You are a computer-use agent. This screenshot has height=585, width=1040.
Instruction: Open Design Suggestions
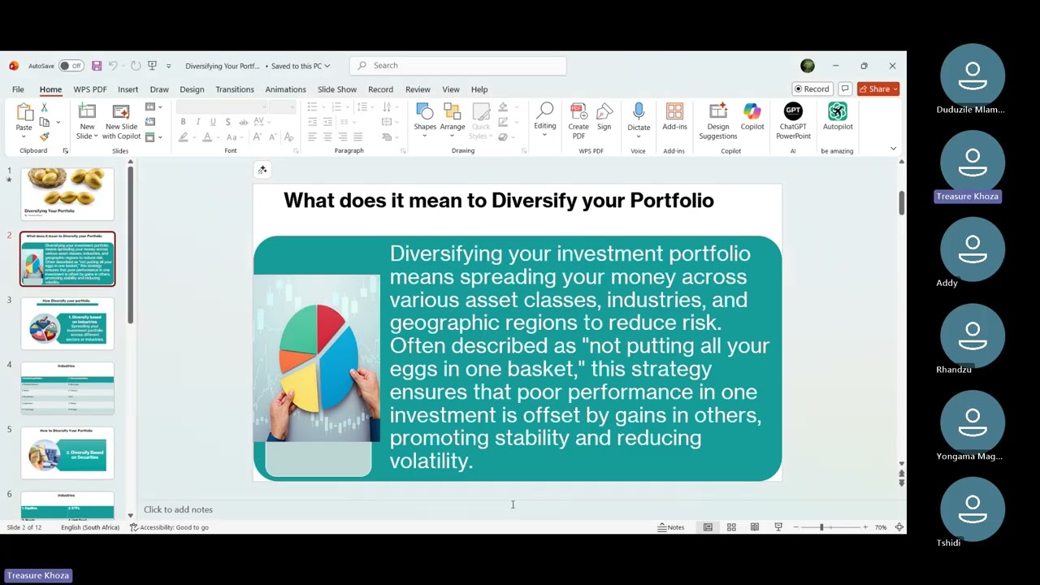pos(718,121)
